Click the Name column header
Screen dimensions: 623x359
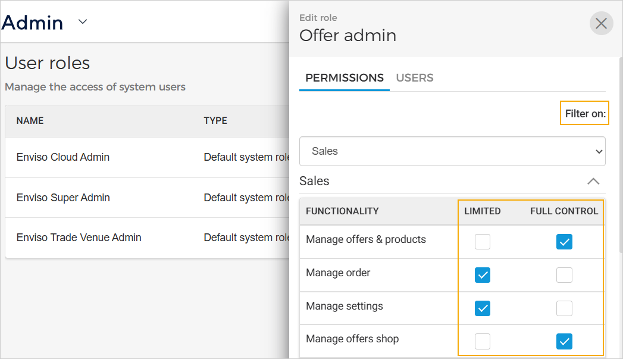[x=30, y=121]
